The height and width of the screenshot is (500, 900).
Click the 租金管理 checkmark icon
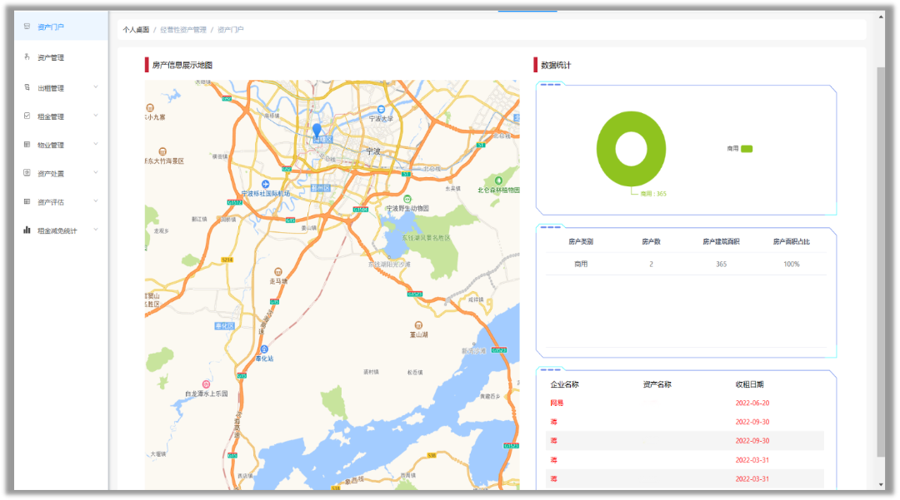[x=27, y=116]
